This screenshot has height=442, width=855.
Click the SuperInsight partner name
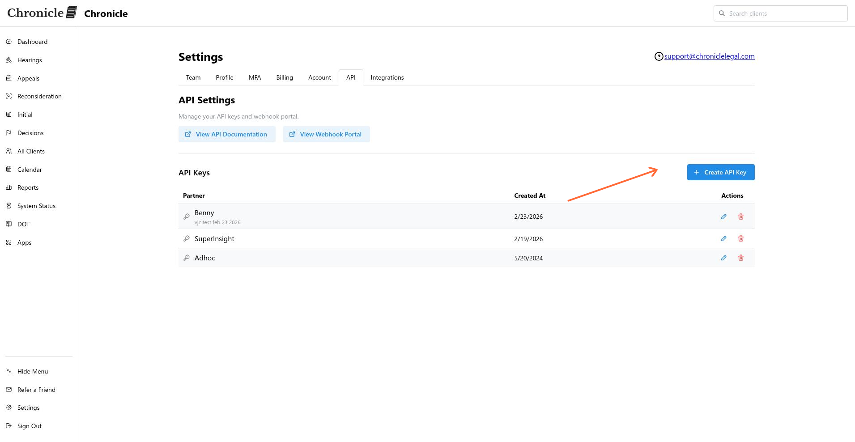click(x=214, y=239)
